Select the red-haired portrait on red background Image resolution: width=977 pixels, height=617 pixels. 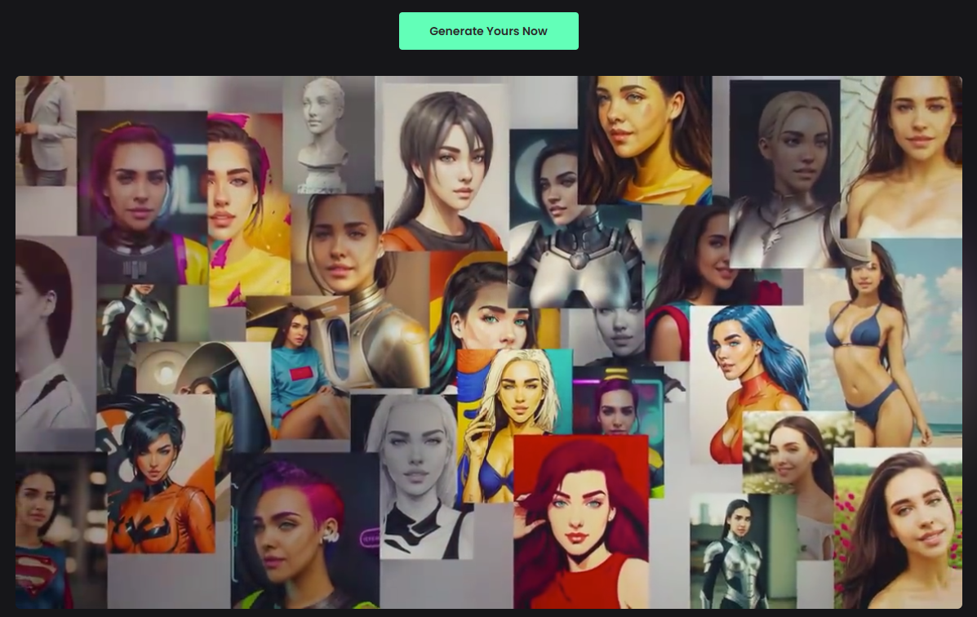pyautogui.click(x=580, y=522)
